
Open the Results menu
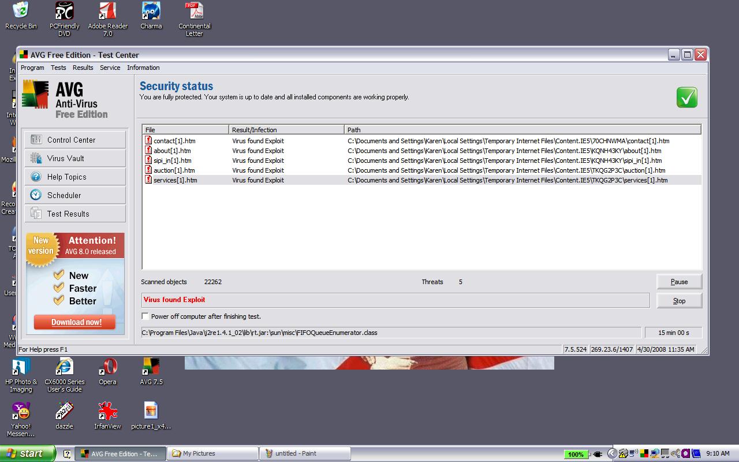click(83, 68)
